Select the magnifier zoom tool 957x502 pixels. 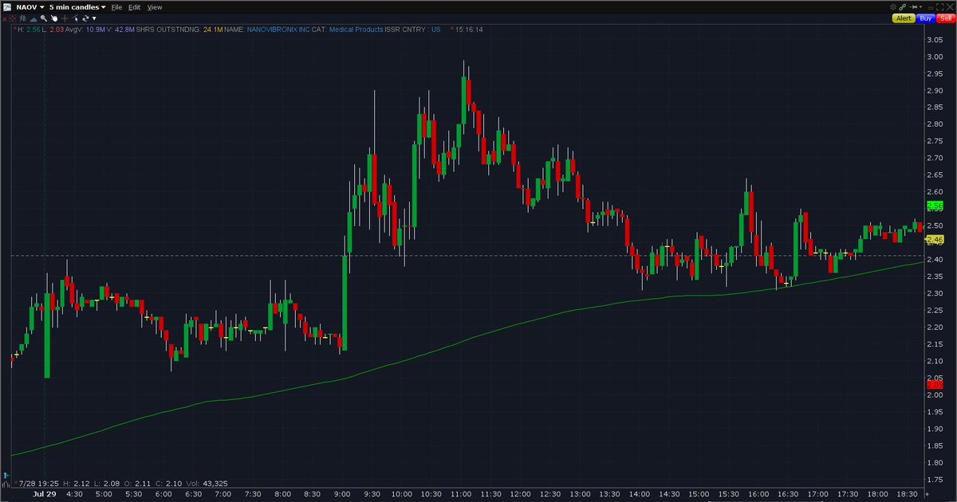44,18
